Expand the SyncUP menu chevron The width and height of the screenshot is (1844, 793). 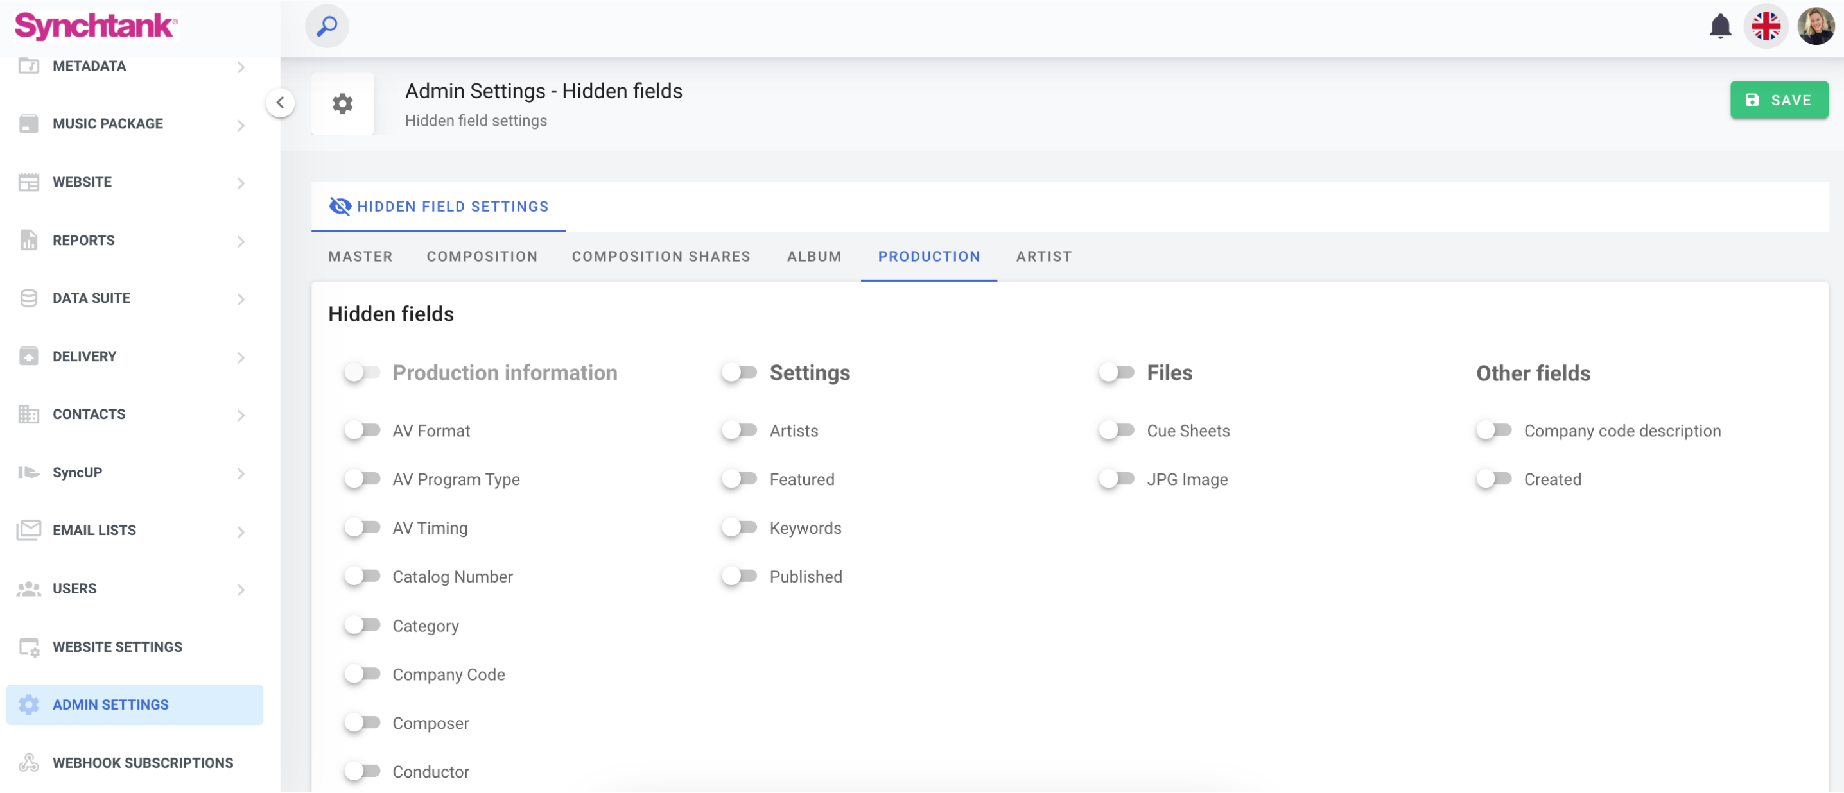241,473
